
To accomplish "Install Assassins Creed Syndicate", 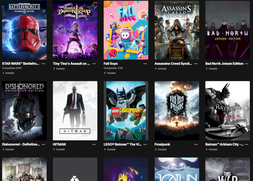I will pyautogui.click(x=161, y=68).
